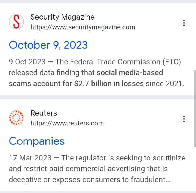Open the three-dot menu for Security Magazine
Viewport: 196px width, 193px height.
click(x=184, y=23)
